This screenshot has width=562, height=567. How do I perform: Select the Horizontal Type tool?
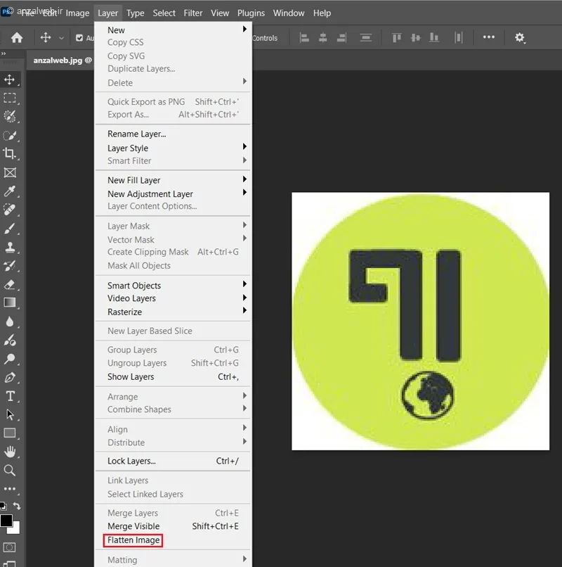click(x=11, y=396)
